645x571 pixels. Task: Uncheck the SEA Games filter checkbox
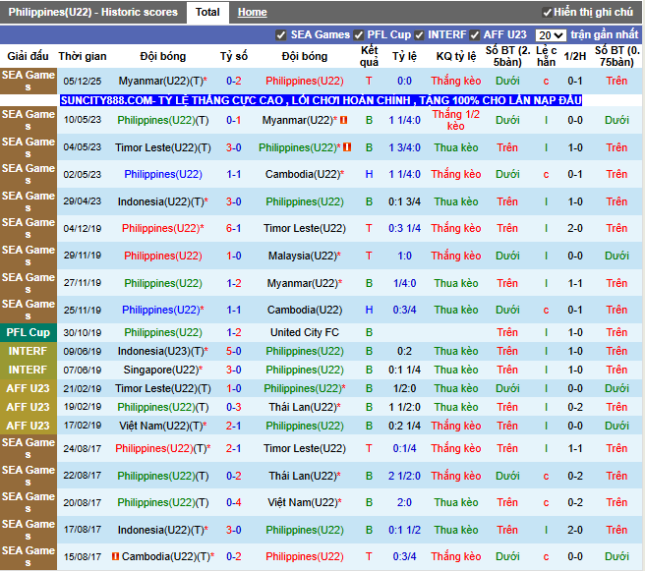point(281,35)
